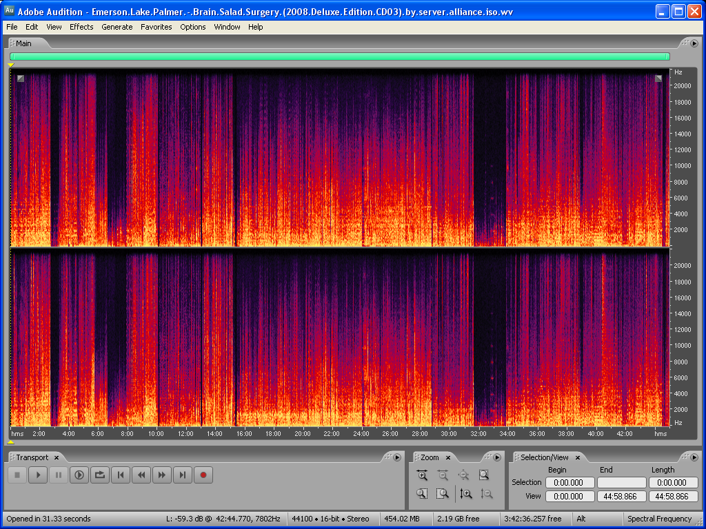Viewport: 706px width, 529px height.
Task: Toggle Play Looped transport button
Action: (100, 475)
